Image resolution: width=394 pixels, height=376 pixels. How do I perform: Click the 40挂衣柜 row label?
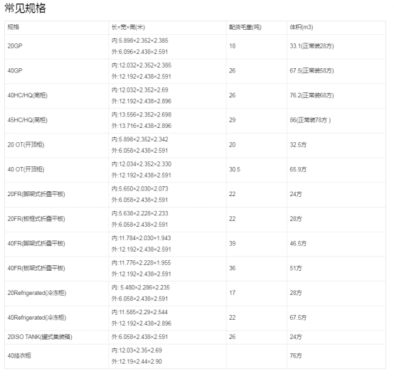point(19,355)
